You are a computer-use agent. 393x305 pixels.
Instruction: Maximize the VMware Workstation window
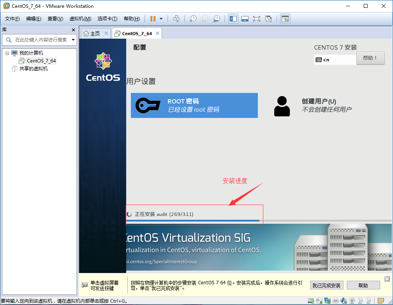pos(366,6)
